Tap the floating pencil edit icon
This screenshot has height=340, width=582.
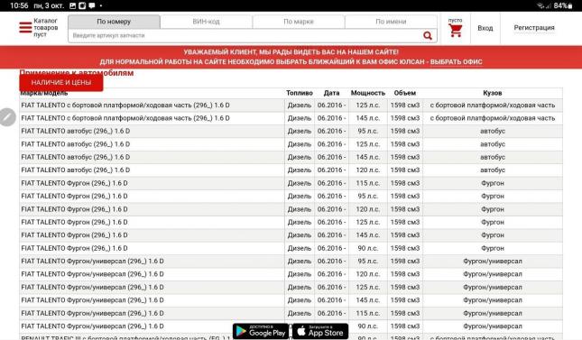(x=7, y=117)
